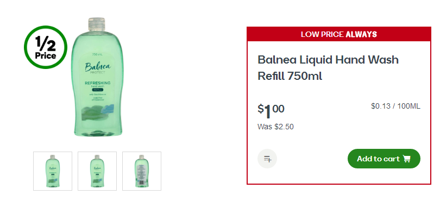Click the $1.00 price
The image size is (440, 201).
271,111
